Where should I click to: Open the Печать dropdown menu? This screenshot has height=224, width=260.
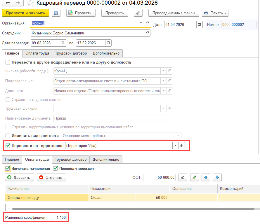point(215,13)
